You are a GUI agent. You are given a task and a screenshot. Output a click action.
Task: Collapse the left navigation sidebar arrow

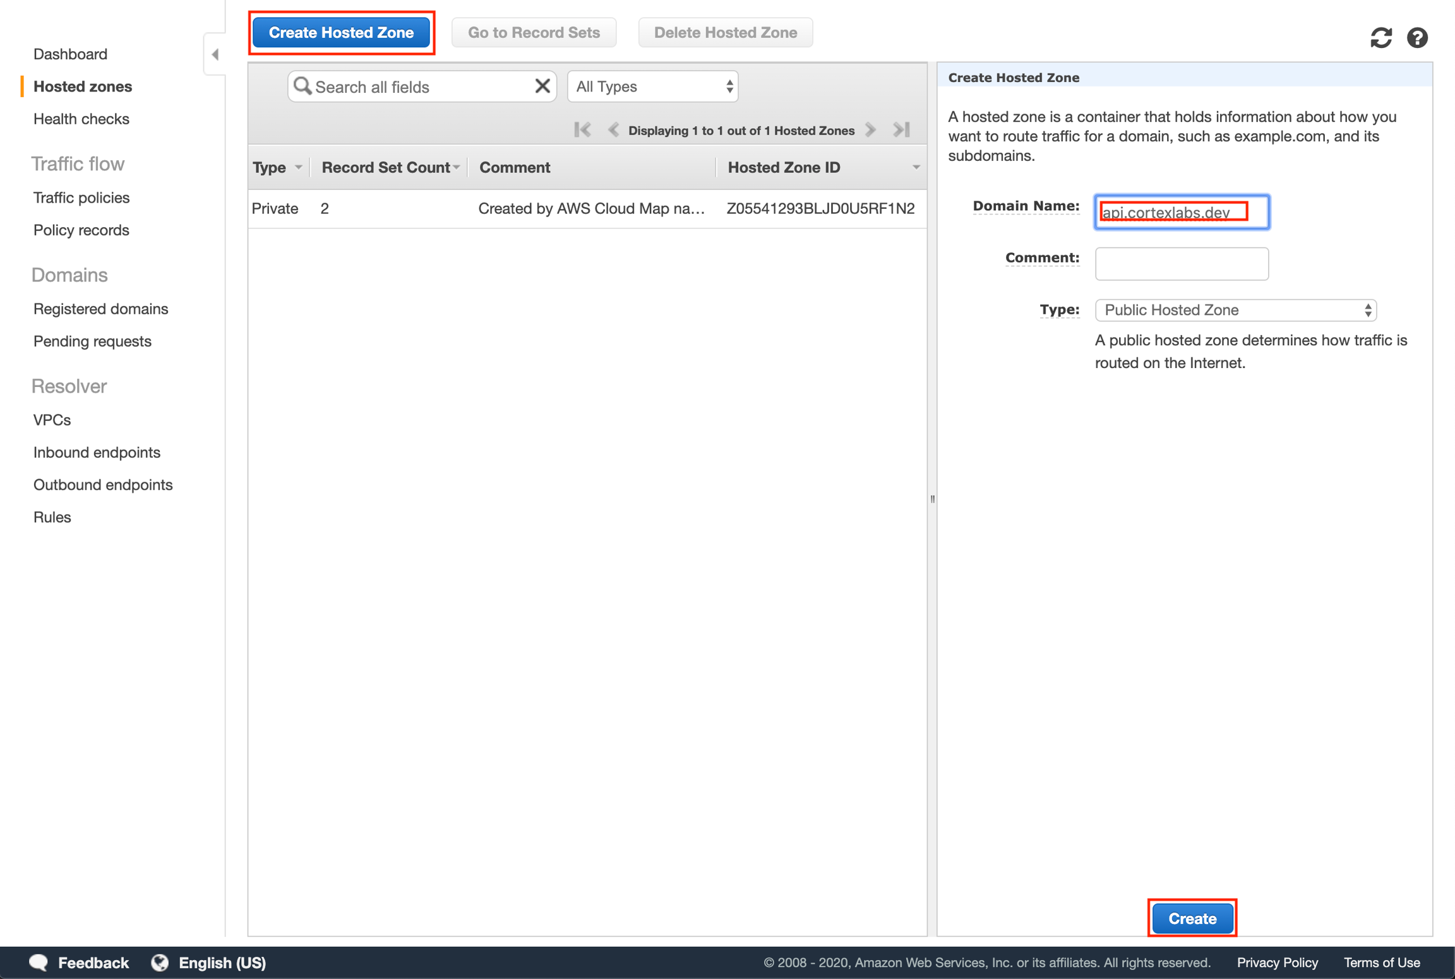pyautogui.click(x=215, y=54)
